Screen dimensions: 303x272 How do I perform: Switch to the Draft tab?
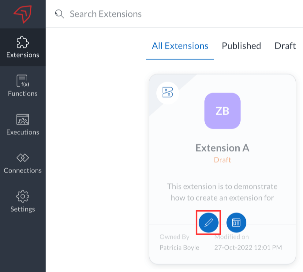click(x=285, y=46)
